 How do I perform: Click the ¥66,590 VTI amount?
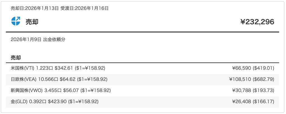[242, 68]
